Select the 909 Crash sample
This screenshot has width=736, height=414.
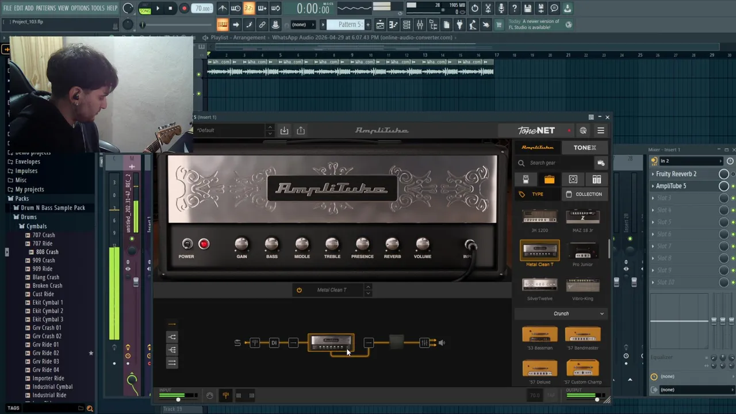click(43, 260)
